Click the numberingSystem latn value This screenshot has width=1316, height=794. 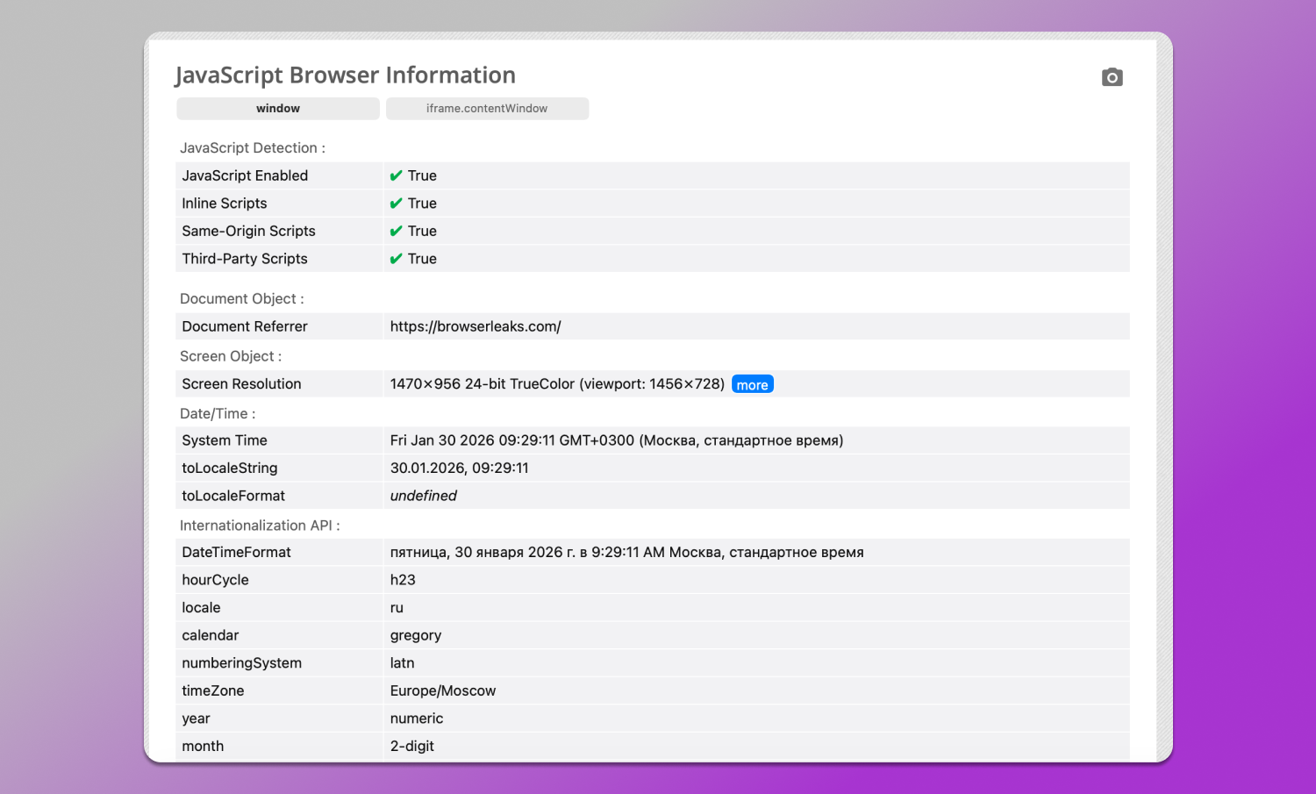(x=402, y=662)
